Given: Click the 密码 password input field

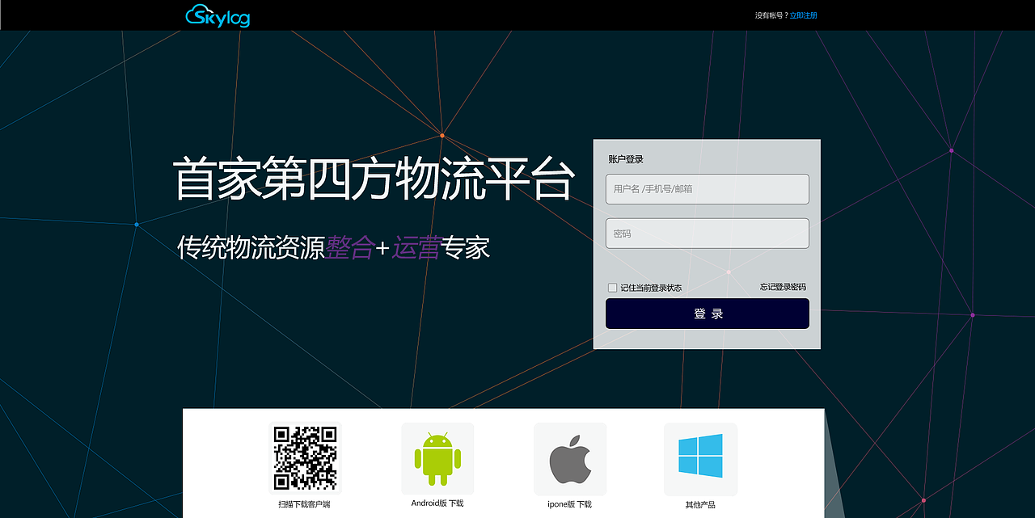Looking at the screenshot, I should coord(707,233).
